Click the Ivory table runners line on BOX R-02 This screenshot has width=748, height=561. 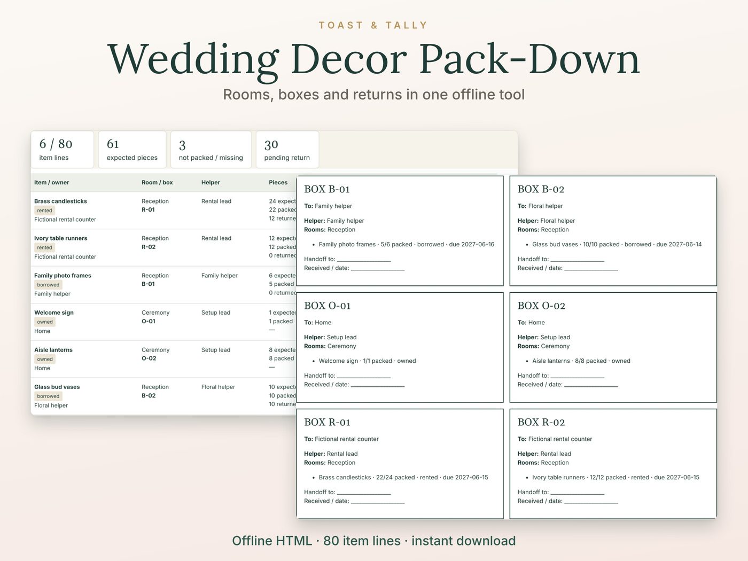point(615,477)
